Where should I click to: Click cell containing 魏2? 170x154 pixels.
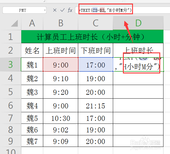32,78
